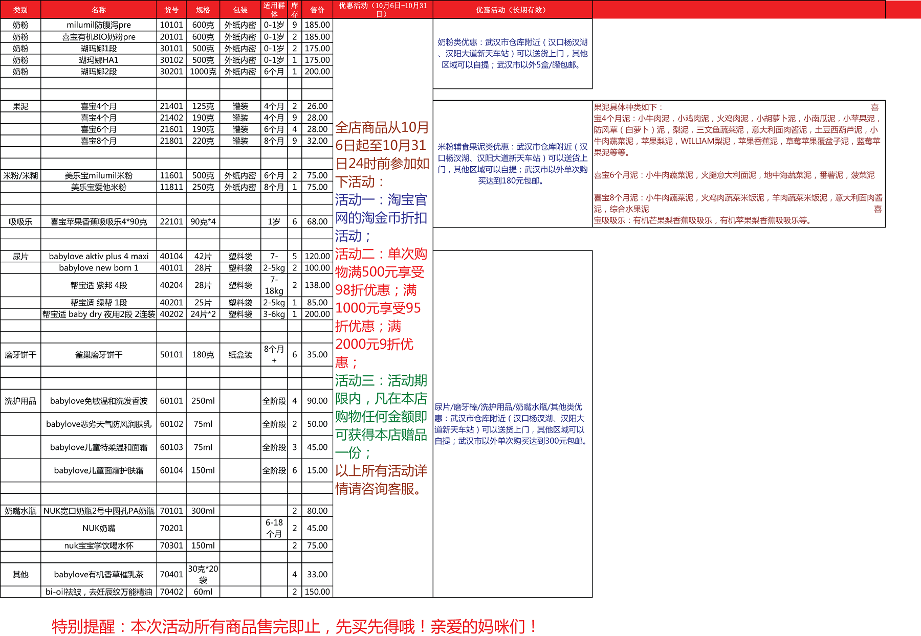This screenshot has width=921, height=636.
Task: Select the NUK奶嘴 product cell
Action: point(99,528)
